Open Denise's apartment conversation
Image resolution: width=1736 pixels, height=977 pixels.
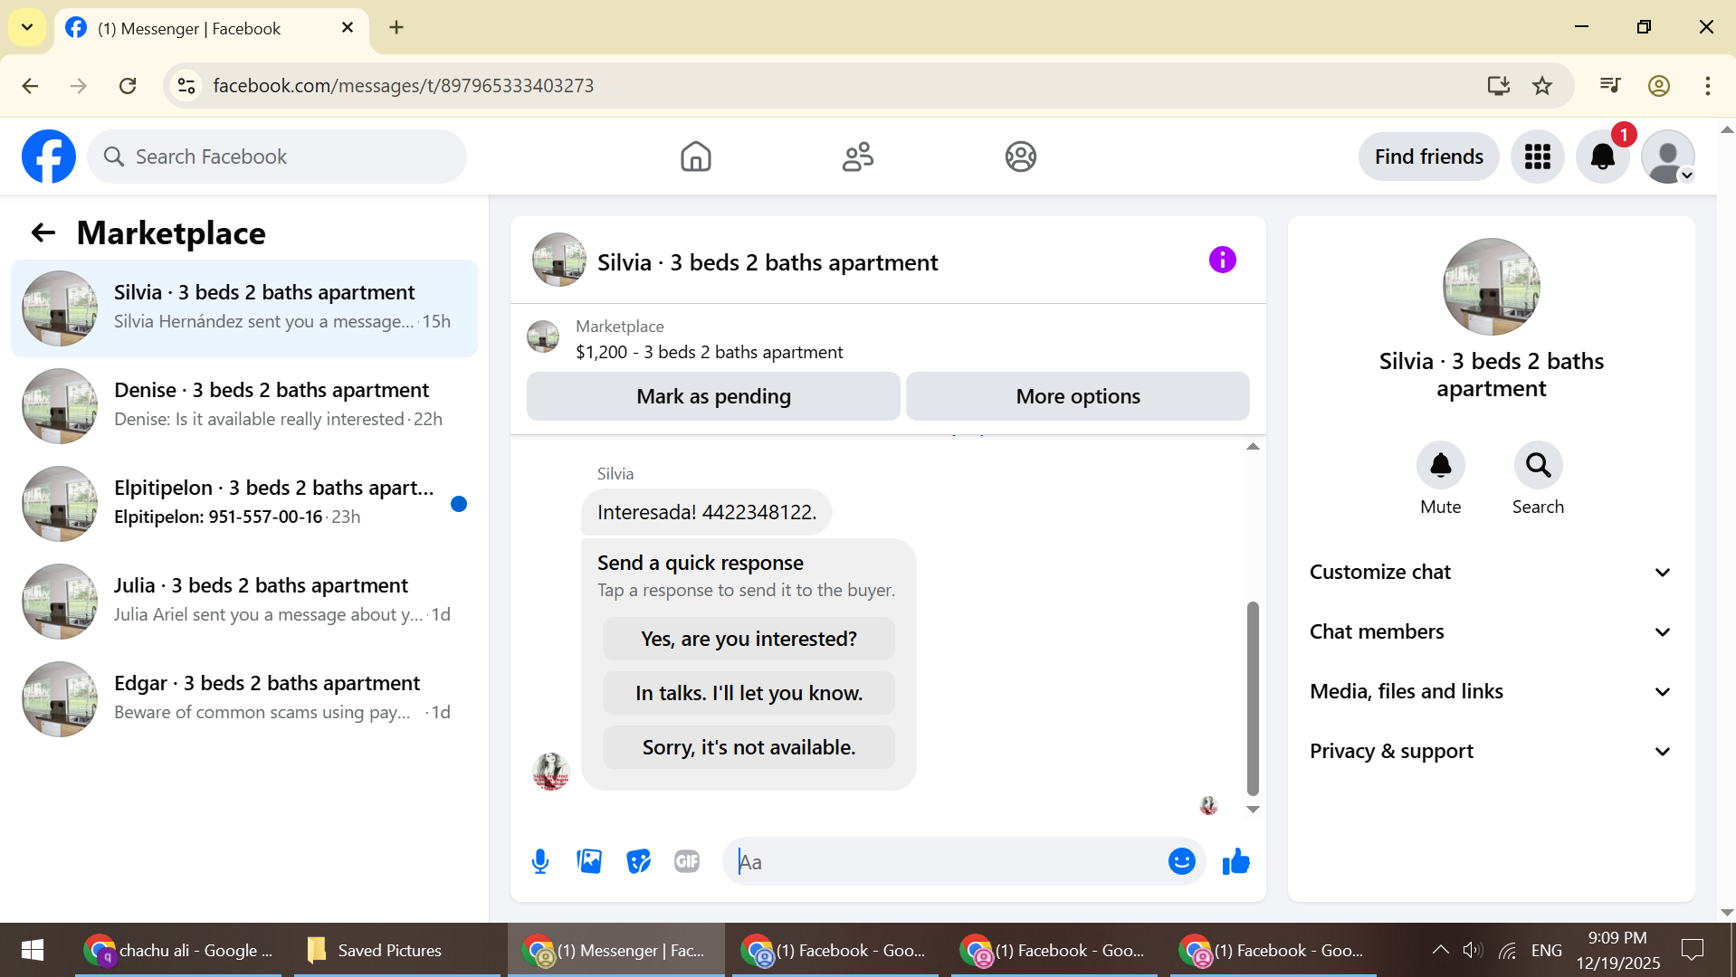point(244,405)
